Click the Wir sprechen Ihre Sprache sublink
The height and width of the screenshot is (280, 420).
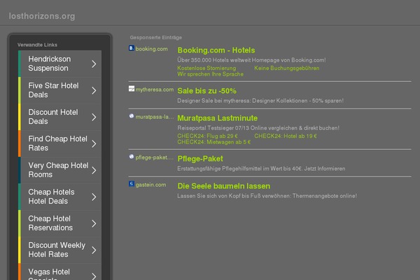point(210,74)
